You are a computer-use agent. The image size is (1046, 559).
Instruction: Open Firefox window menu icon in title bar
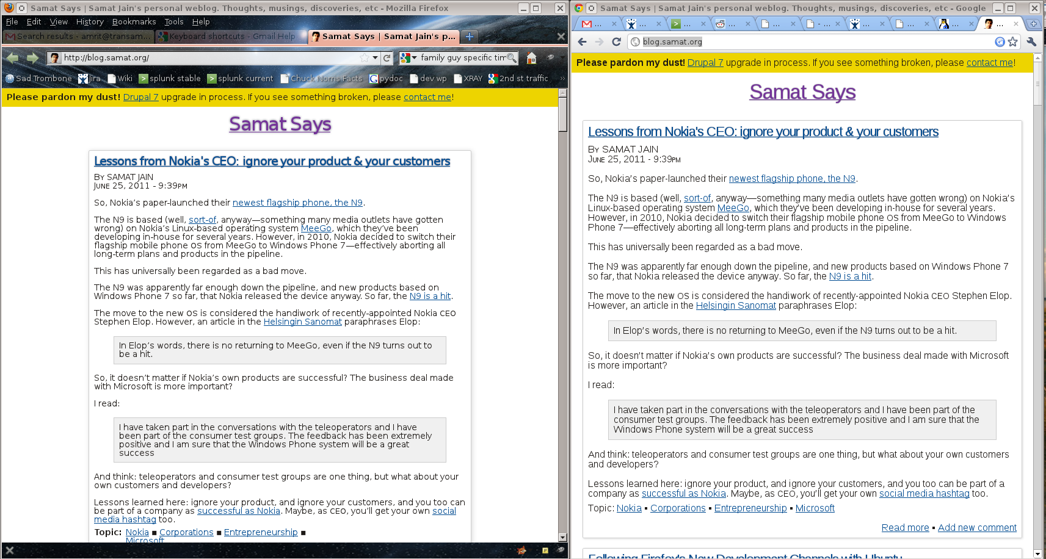coord(21,8)
